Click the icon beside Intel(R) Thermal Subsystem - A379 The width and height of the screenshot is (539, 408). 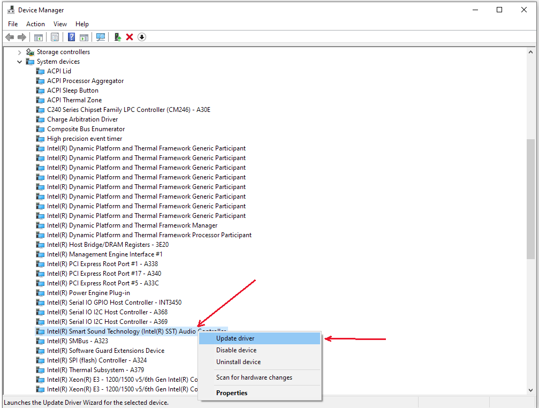tap(40, 370)
